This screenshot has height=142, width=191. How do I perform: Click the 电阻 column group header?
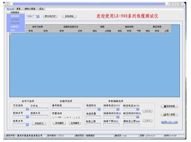[102, 27]
